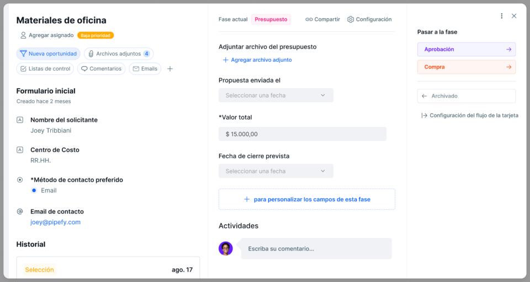The width and height of the screenshot is (530, 282).
Task: Click the three-dot more options icon
Action: tap(501, 16)
